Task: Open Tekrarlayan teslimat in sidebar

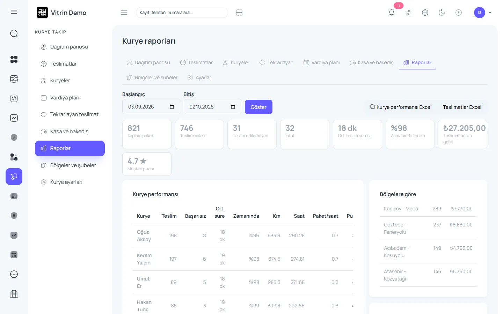Action: pyautogui.click(x=70, y=114)
